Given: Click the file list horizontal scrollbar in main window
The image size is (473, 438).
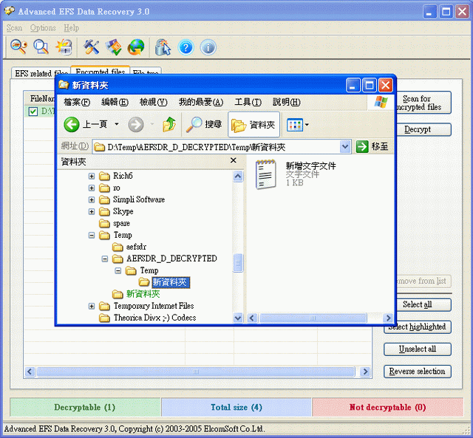Looking at the screenshot, I should (x=195, y=372).
